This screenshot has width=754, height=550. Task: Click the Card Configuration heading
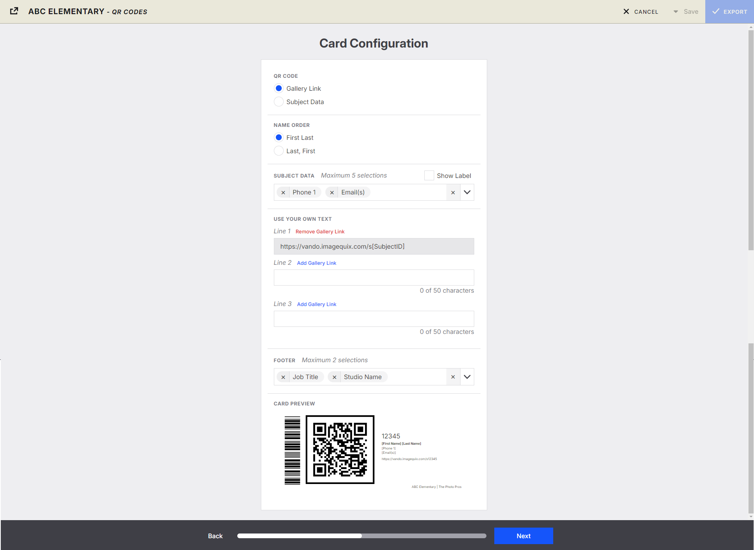point(374,43)
